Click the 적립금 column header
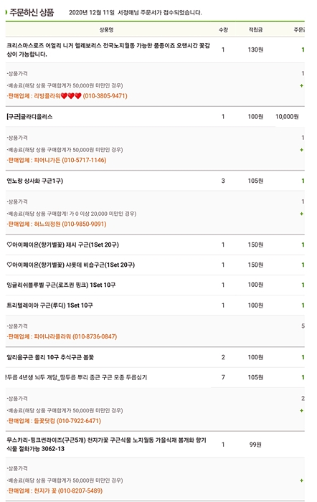 (x=255, y=30)
